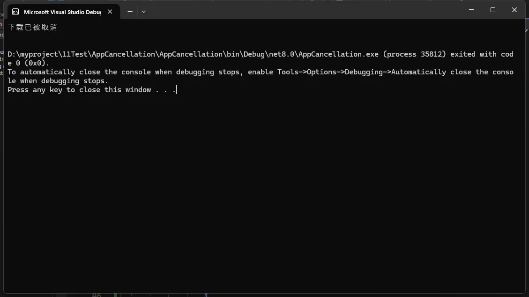Click the "le when debugging stops." line
Screen dimensions: 529x297
click(58, 81)
